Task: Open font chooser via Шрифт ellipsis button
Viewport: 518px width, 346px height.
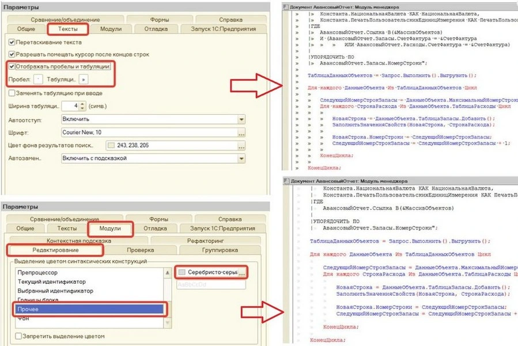Action: pos(241,133)
